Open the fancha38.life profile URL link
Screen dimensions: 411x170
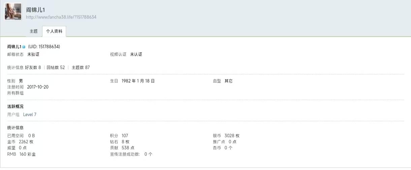pyautogui.click(x=61, y=17)
